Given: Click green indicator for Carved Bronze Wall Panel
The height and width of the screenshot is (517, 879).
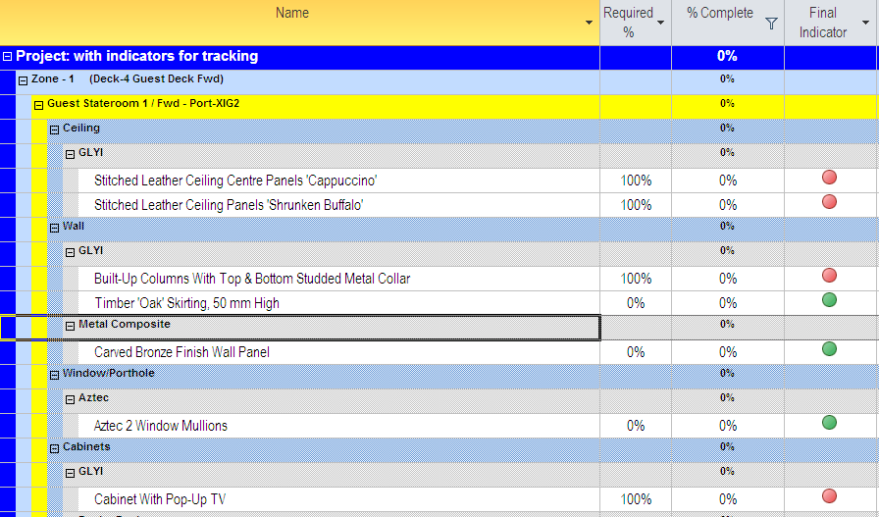Looking at the screenshot, I should pos(829,349).
